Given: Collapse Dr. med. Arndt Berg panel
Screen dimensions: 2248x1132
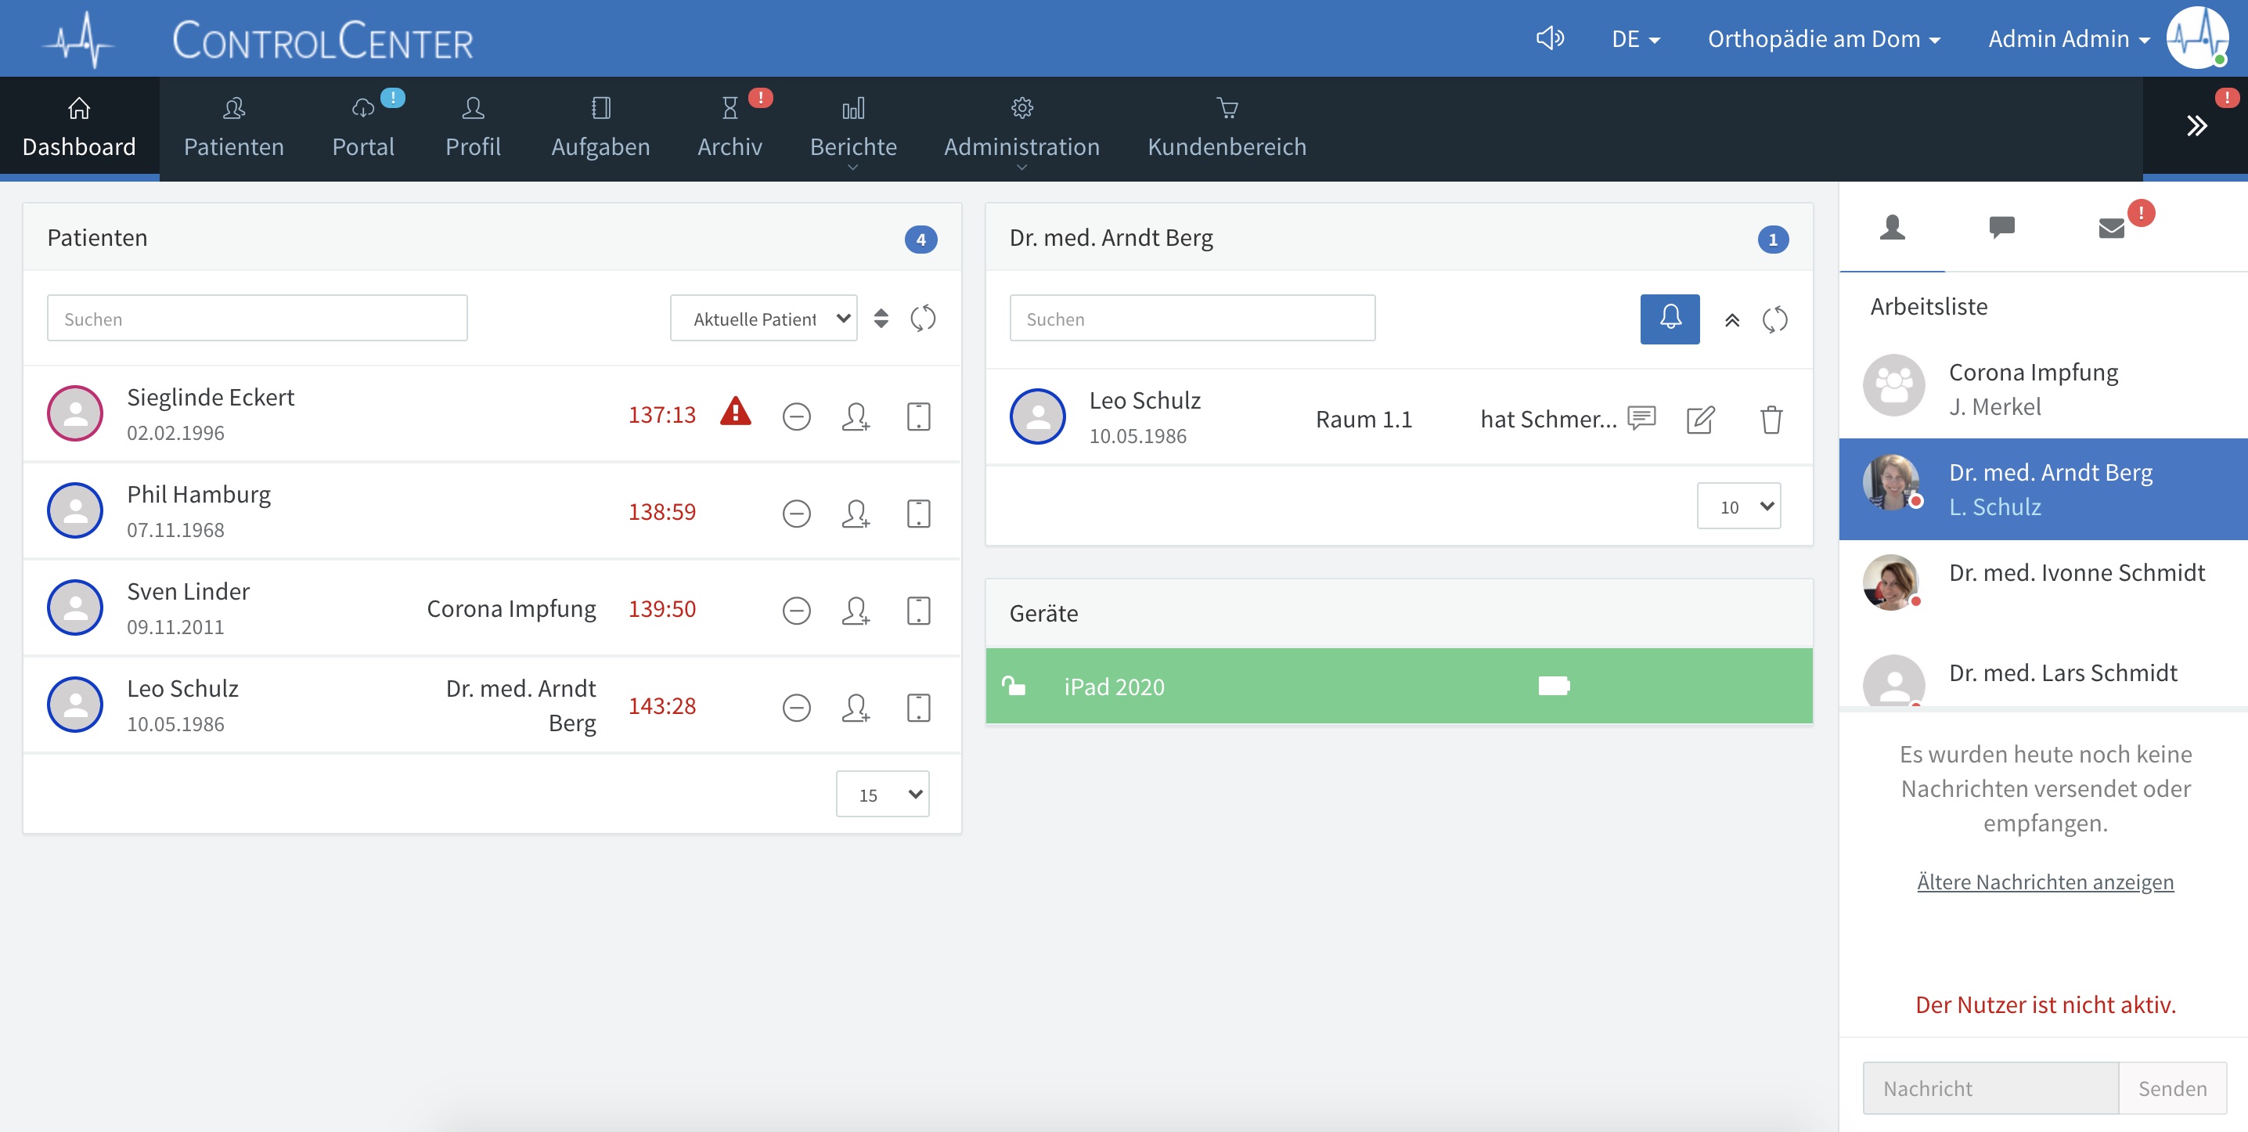Looking at the screenshot, I should tap(1732, 320).
